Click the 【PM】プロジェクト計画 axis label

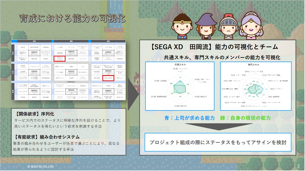point(254,72)
